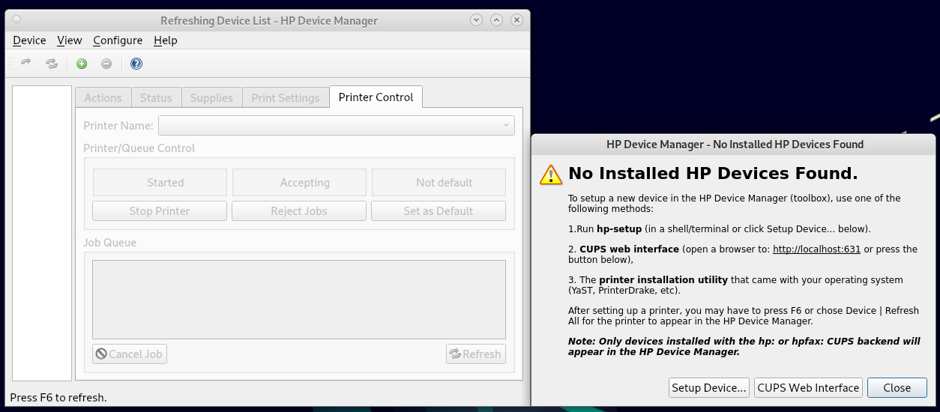Click the Started status field
Image resolution: width=940 pixels, height=412 pixels.
click(160, 183)
